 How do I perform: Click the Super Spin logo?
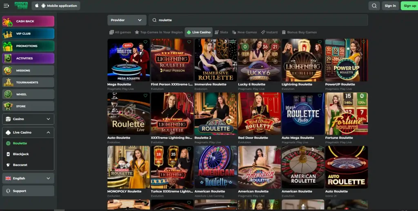tap(21, 6)
